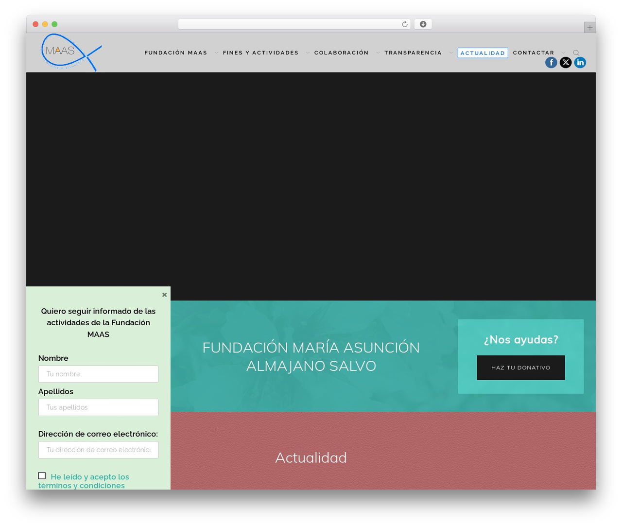
Task: Focus the Apellidos input field
Action: pos(98,407)
